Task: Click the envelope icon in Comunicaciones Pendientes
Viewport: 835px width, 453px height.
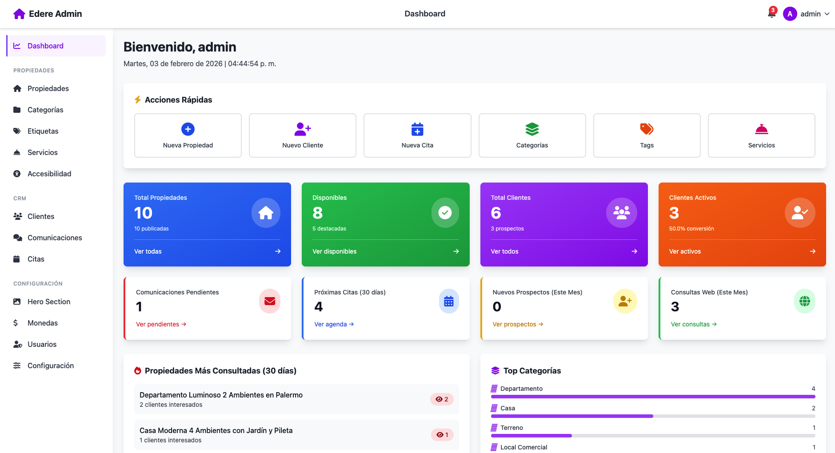Action: pyautogui.click(x=270, y=301)
